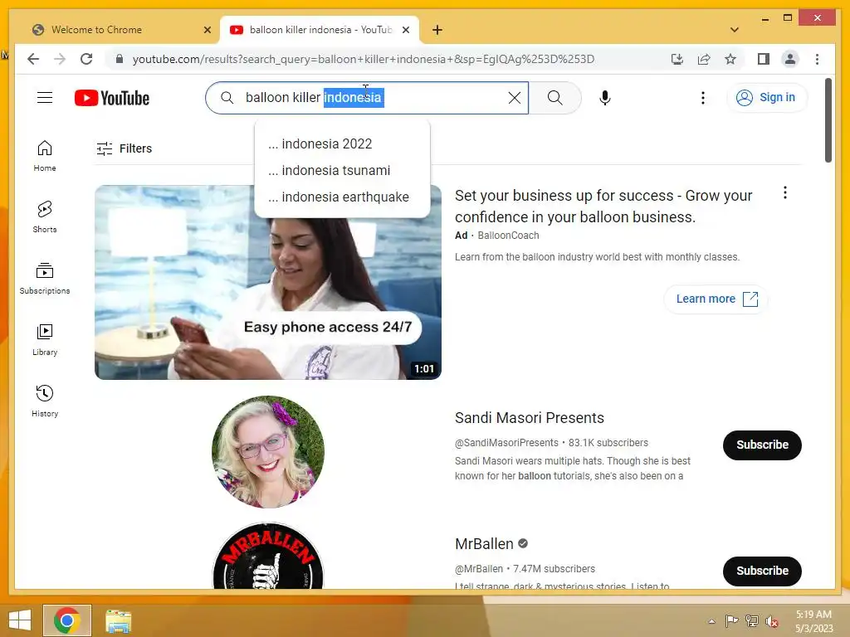Open the ad's three-dot options menu
Screen dimensions: 850x637
[x=785, y=192]
